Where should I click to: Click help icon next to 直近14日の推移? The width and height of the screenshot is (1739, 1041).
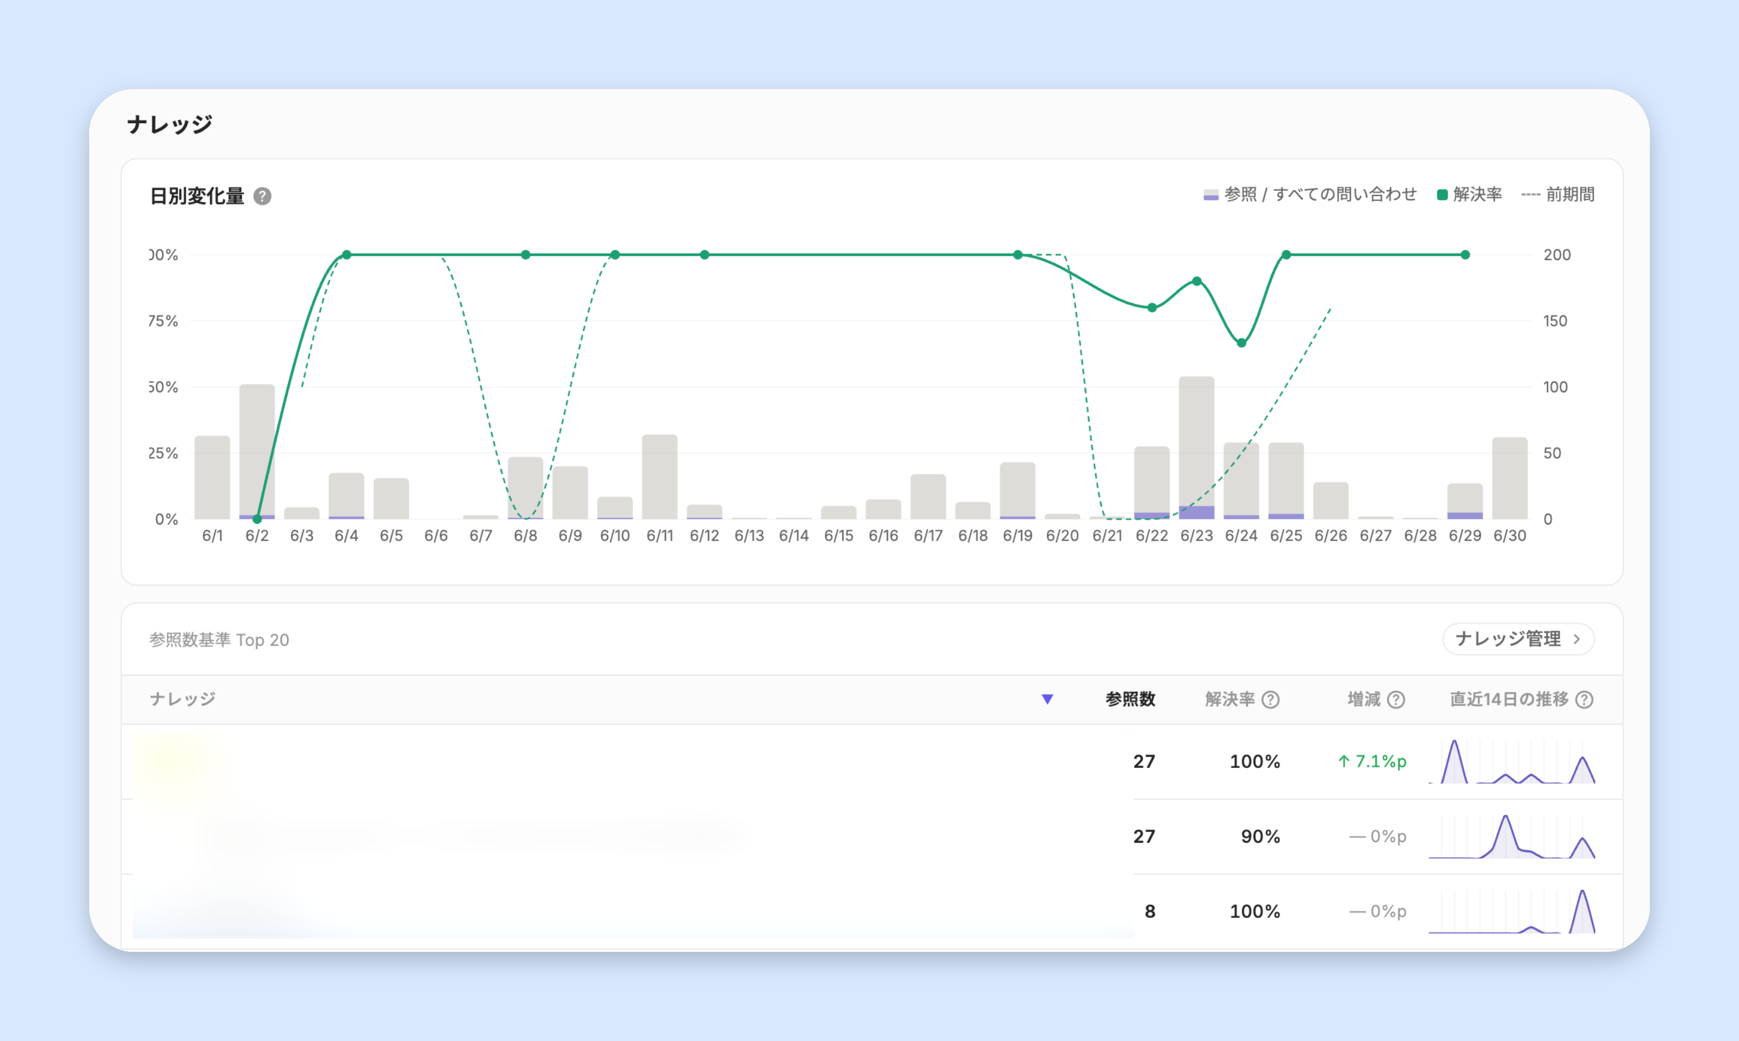[1584, 699]
